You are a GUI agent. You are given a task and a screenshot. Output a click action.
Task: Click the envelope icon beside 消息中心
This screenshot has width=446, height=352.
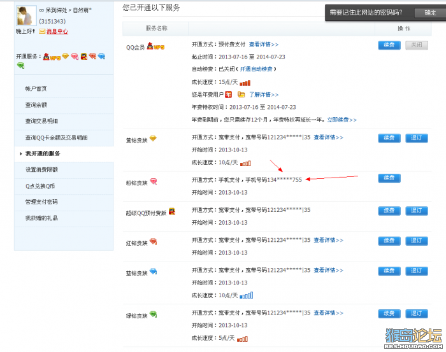pyautogui.click(x=42, y=31)
